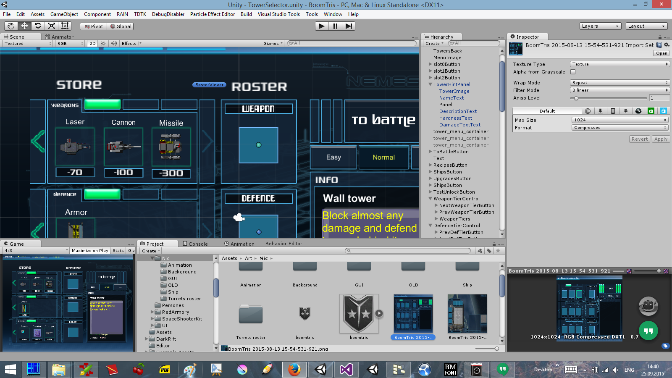Switch to the Console tab
The image size is (672, 378).
(x=195, y=244)
